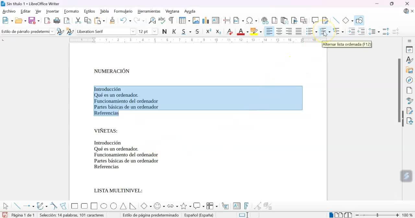This screenshot has width=415, height=218.
Task: Insert an image
Action: [196, 20]
